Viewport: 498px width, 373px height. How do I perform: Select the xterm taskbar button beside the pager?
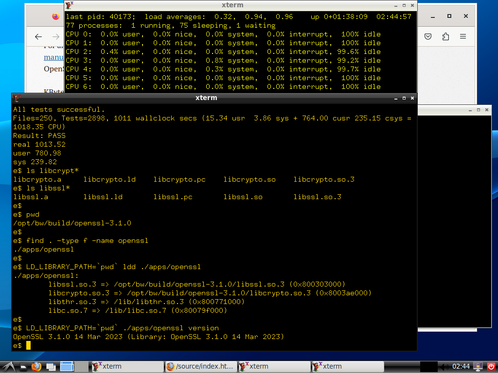tap(126, 366)
